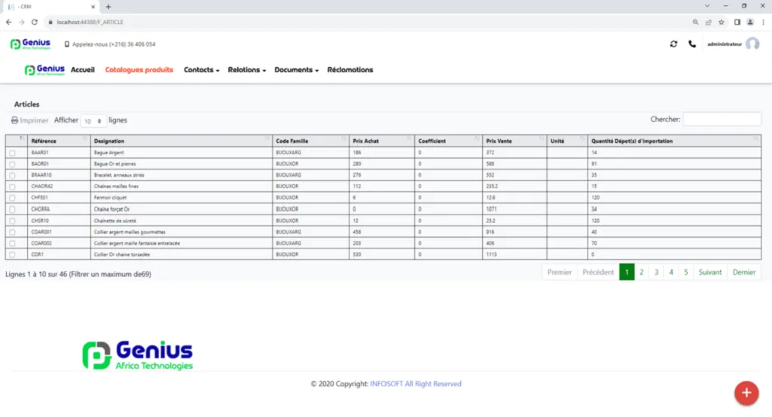Open the tab search chevron
This screenshot has height=417, width=772.
[707, 7]
